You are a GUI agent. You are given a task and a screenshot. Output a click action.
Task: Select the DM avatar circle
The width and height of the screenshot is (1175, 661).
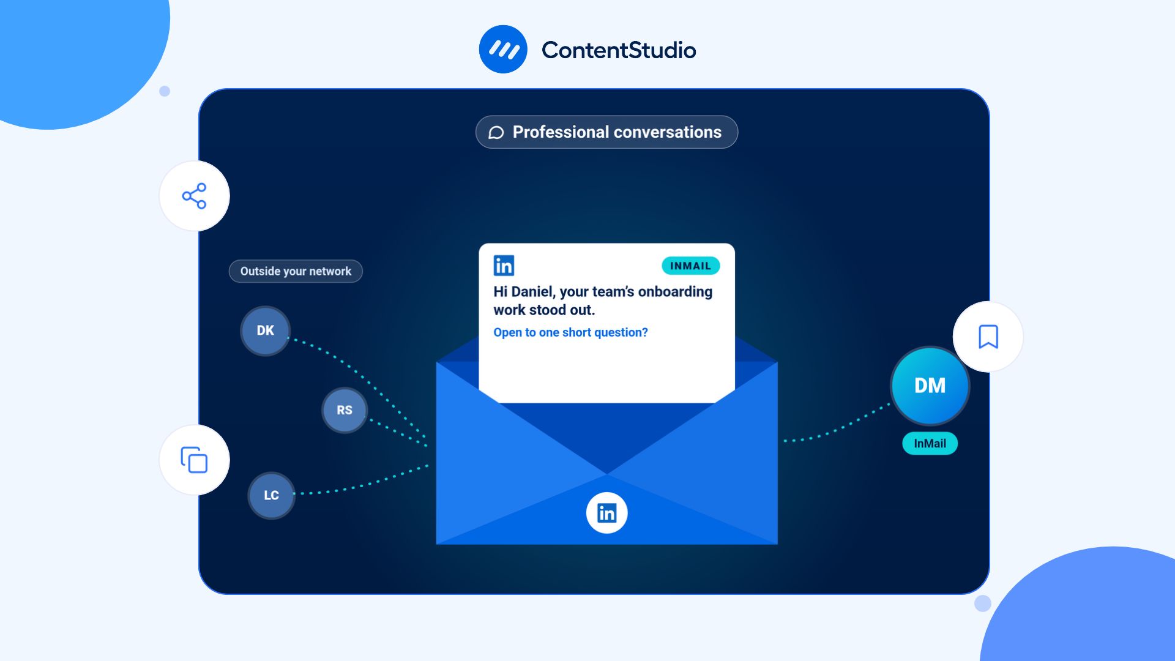point(930,386)
